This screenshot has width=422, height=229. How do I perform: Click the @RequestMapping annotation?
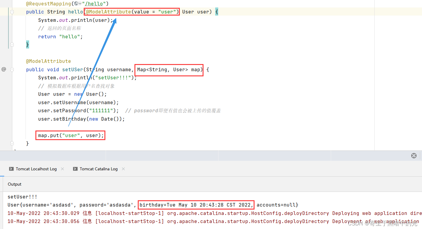tap(49, 4)
